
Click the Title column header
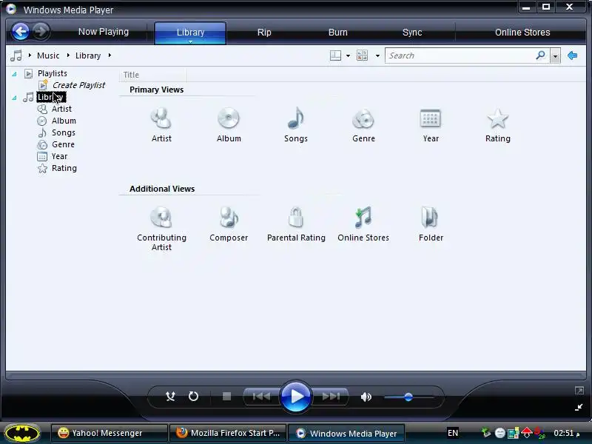153,75
